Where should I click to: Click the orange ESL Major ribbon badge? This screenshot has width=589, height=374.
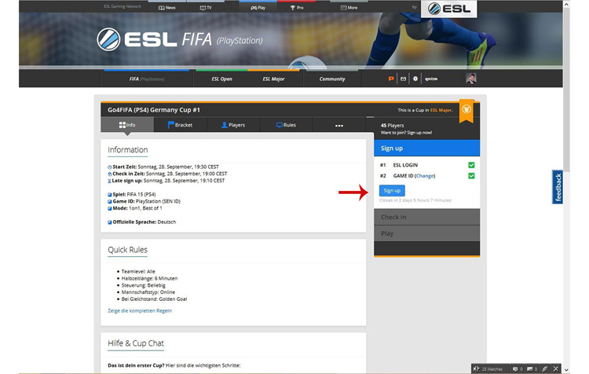point(466,112)
